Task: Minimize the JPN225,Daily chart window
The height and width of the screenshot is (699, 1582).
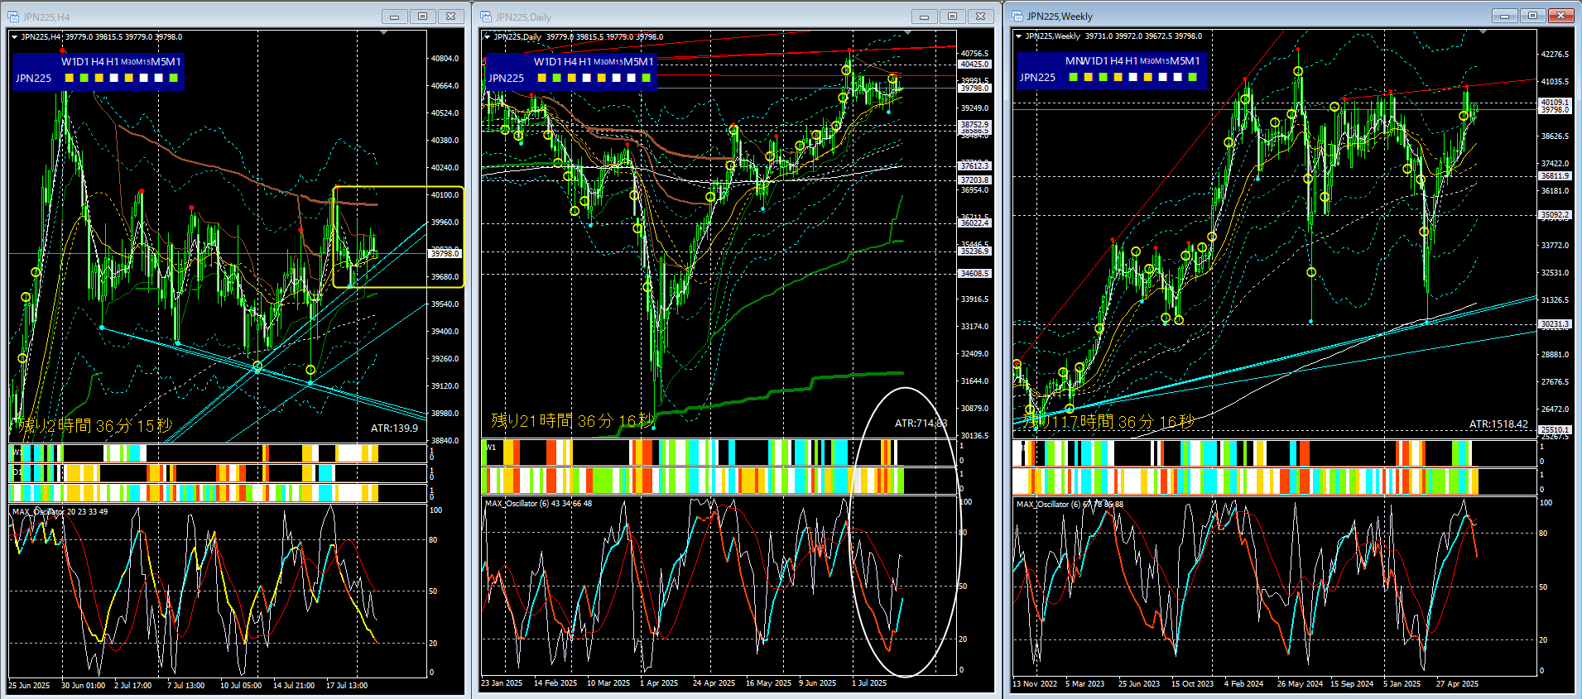Action: click(x=924, y=17)
